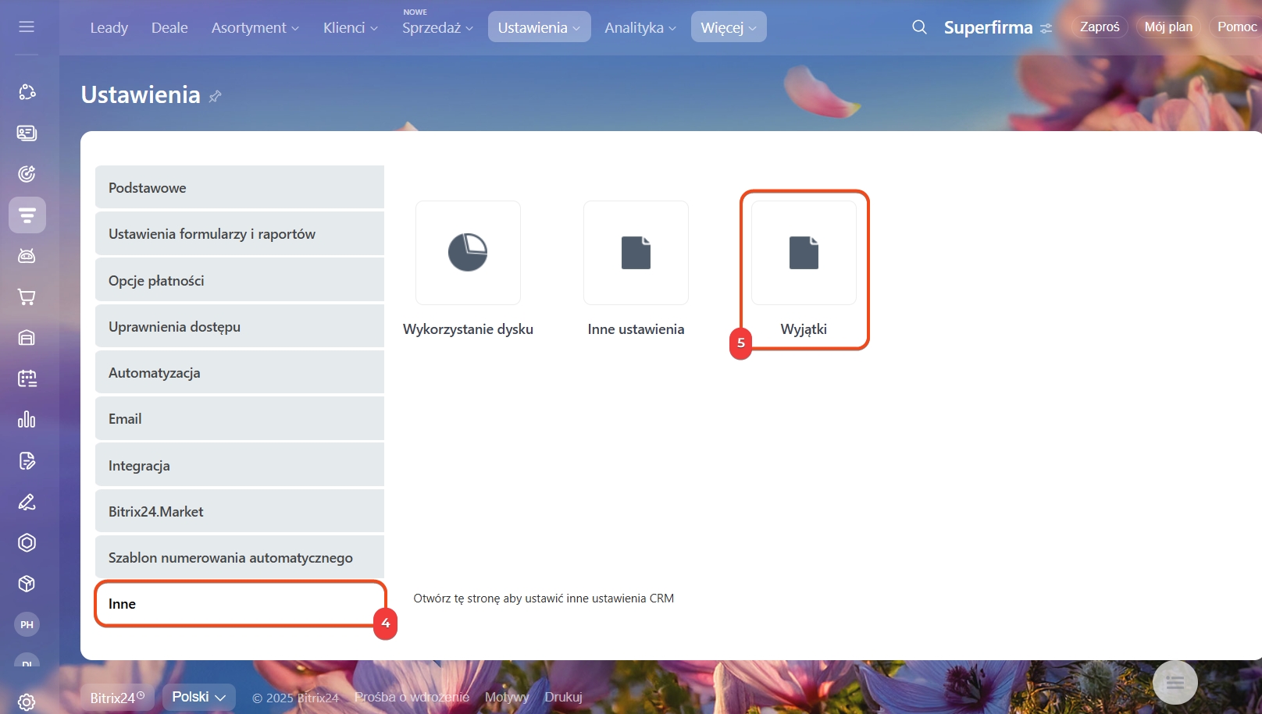Pin the Ustawienia page with pin icon
1262x714 pixels.
pyautogui.click(x=215, y=96)
